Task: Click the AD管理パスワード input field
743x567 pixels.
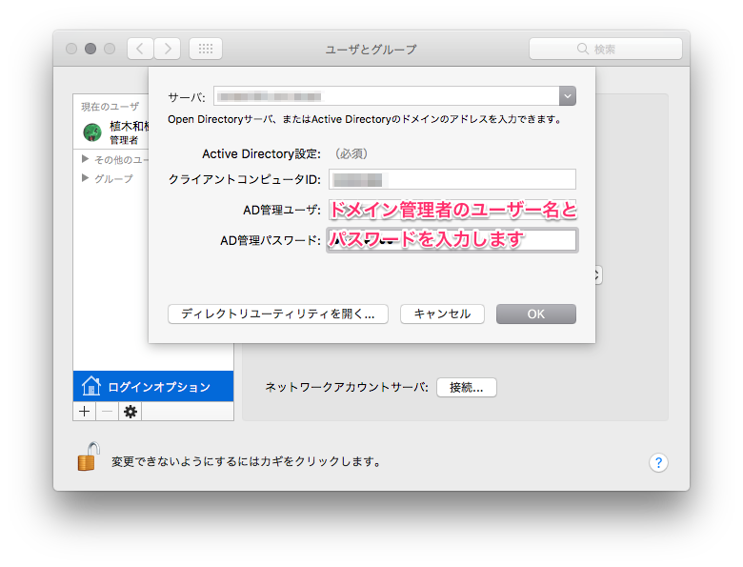Action: [x=452, y=240]
